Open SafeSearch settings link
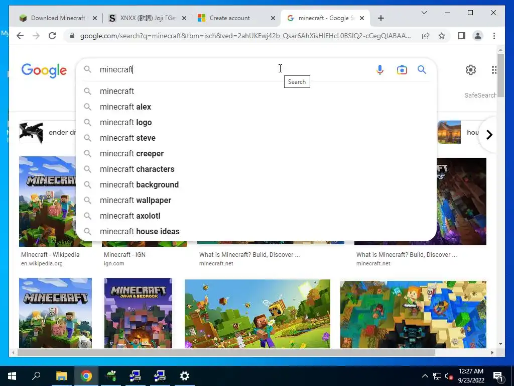 [480, 95]
